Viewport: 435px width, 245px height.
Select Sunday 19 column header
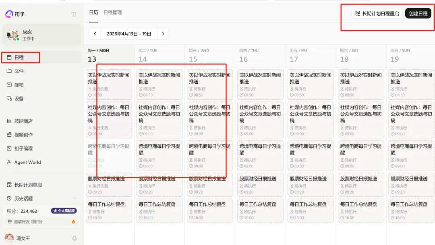click(x=411, y=56)
